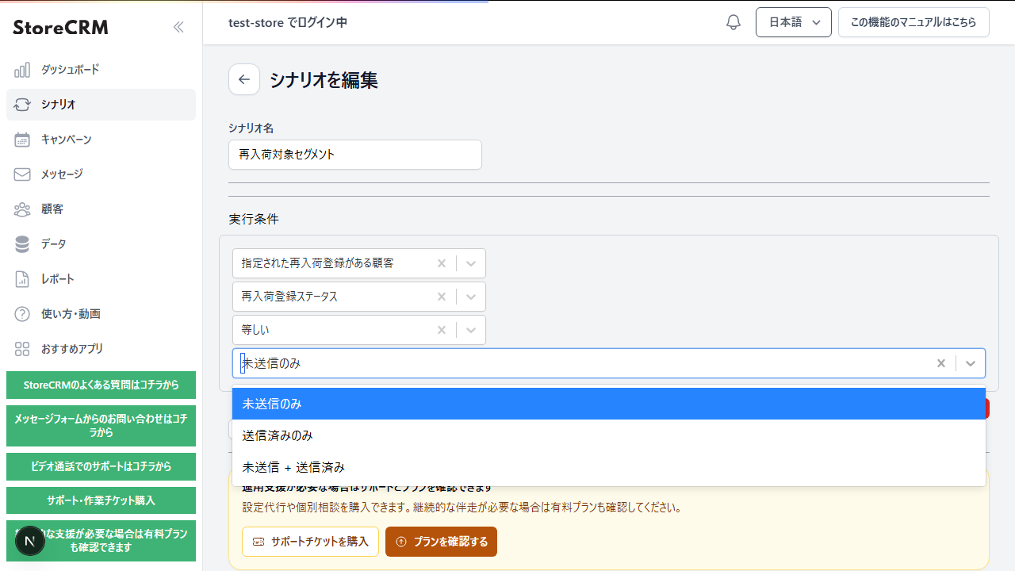
Task: Clear 再入荷登録ステータス selection with X
Action: (442, 297)
